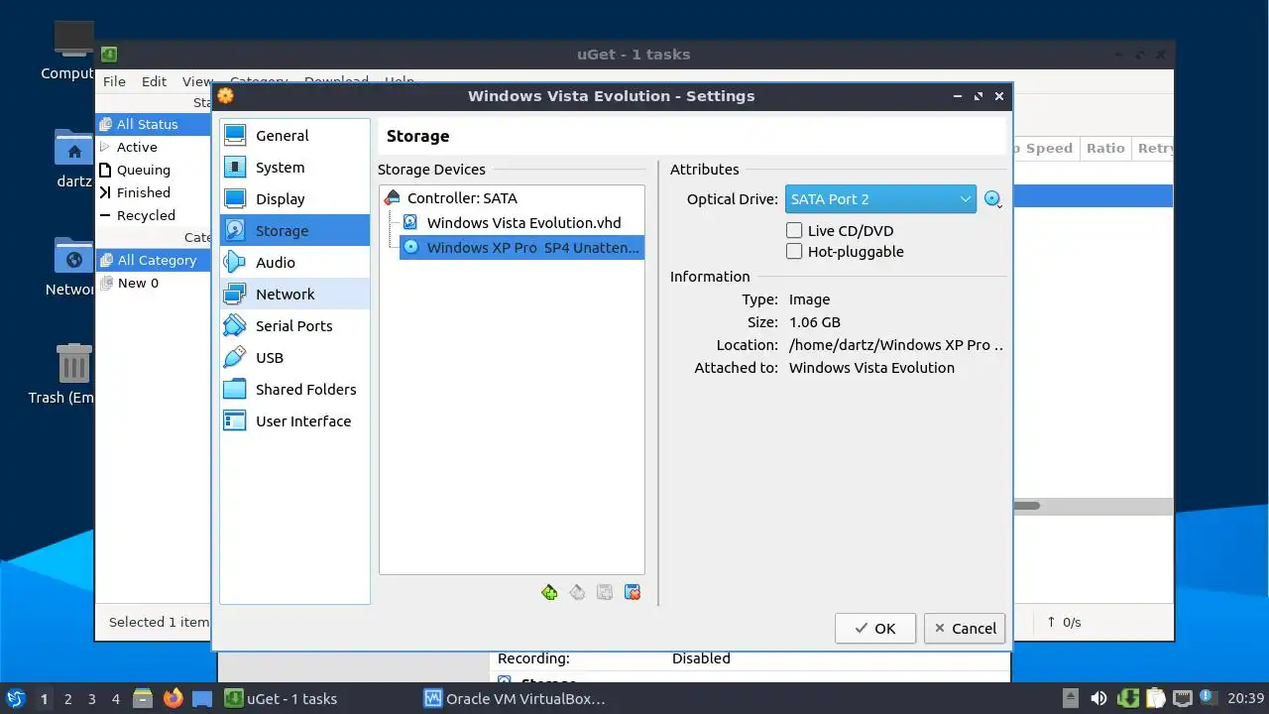Click OK to save settings

coord(875,628)
